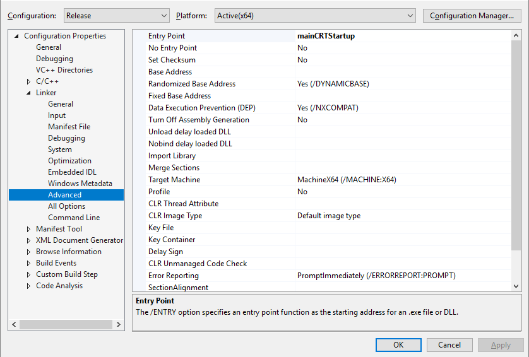
Task: Select All Options under Linker
Action: coord(66,206)
